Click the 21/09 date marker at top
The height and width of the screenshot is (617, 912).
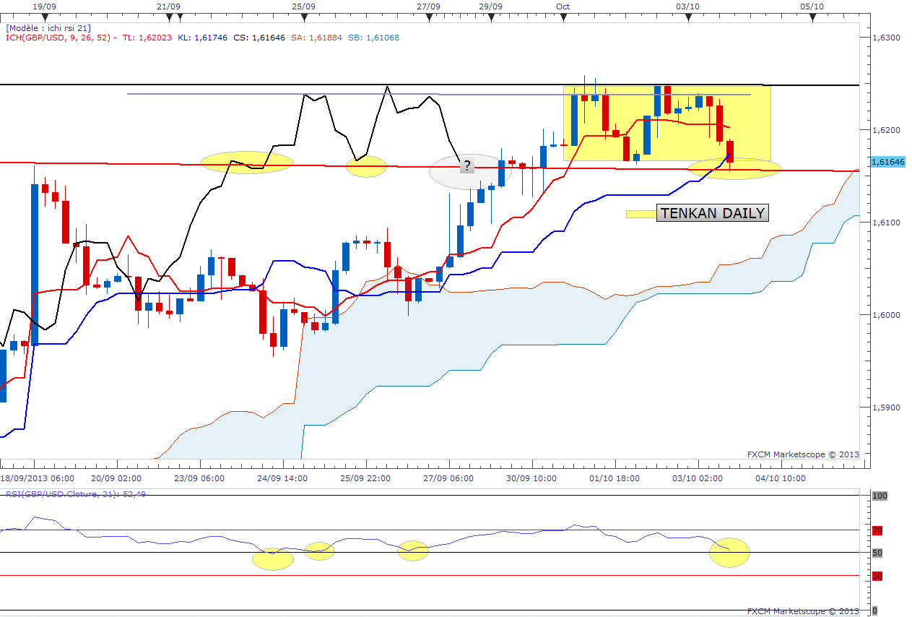point(168,6)
